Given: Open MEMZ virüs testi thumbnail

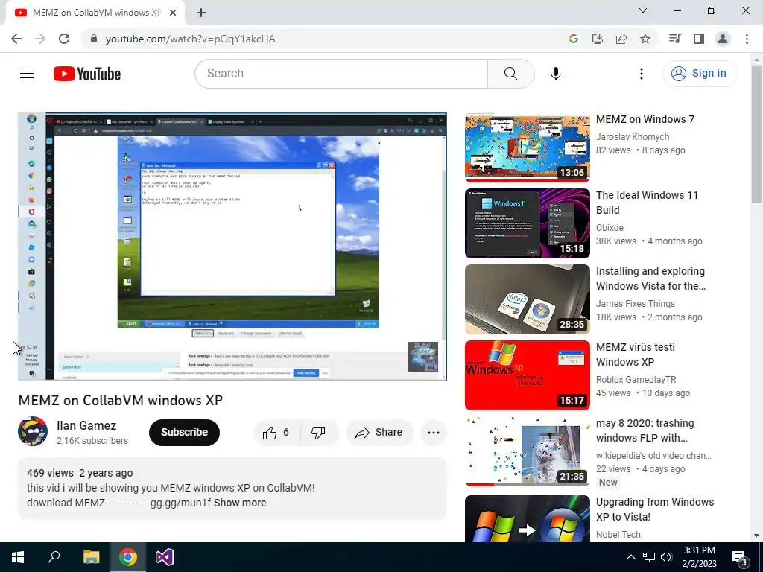Looking at the screenshot, I should [x=528, y=375].
